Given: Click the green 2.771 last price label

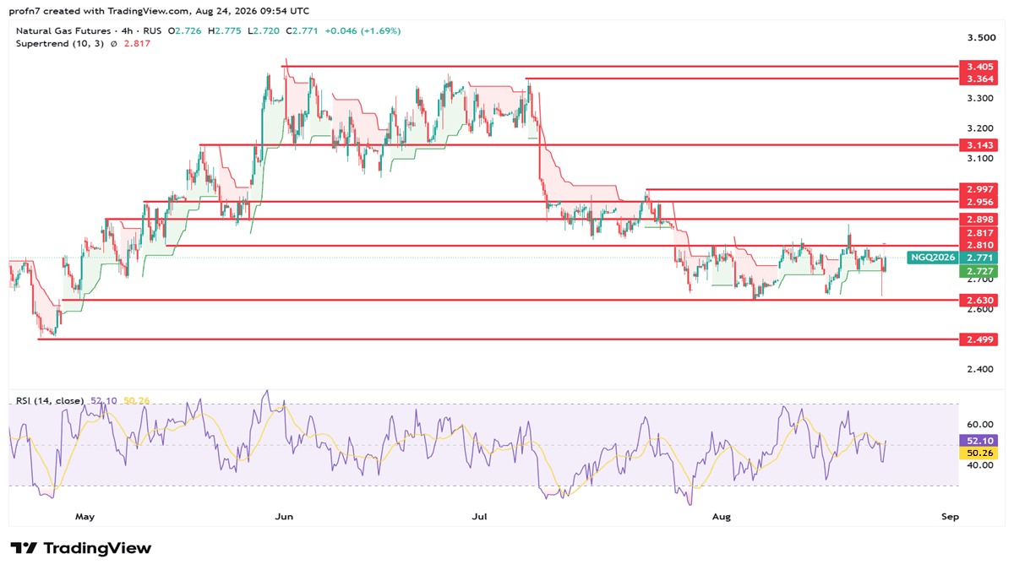Looking at the screenshot, I should click(x=979, y=258).
